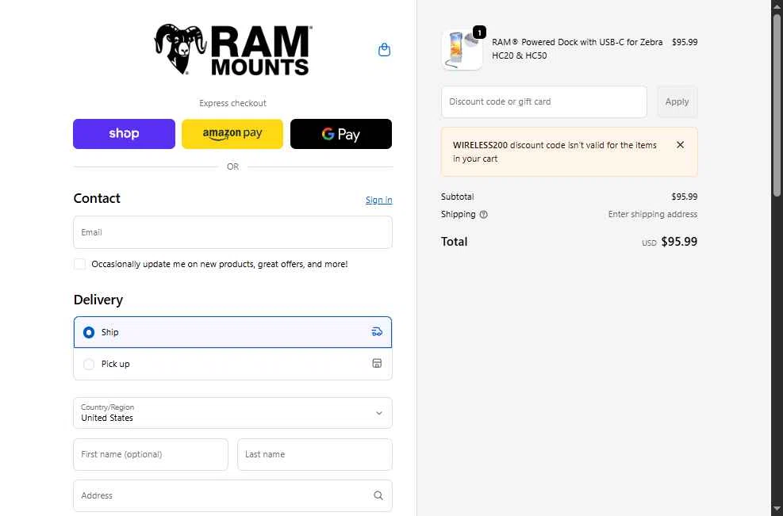Select the Ship delivery radio button
The image size is (783, 516).
[x=89, y=332]
